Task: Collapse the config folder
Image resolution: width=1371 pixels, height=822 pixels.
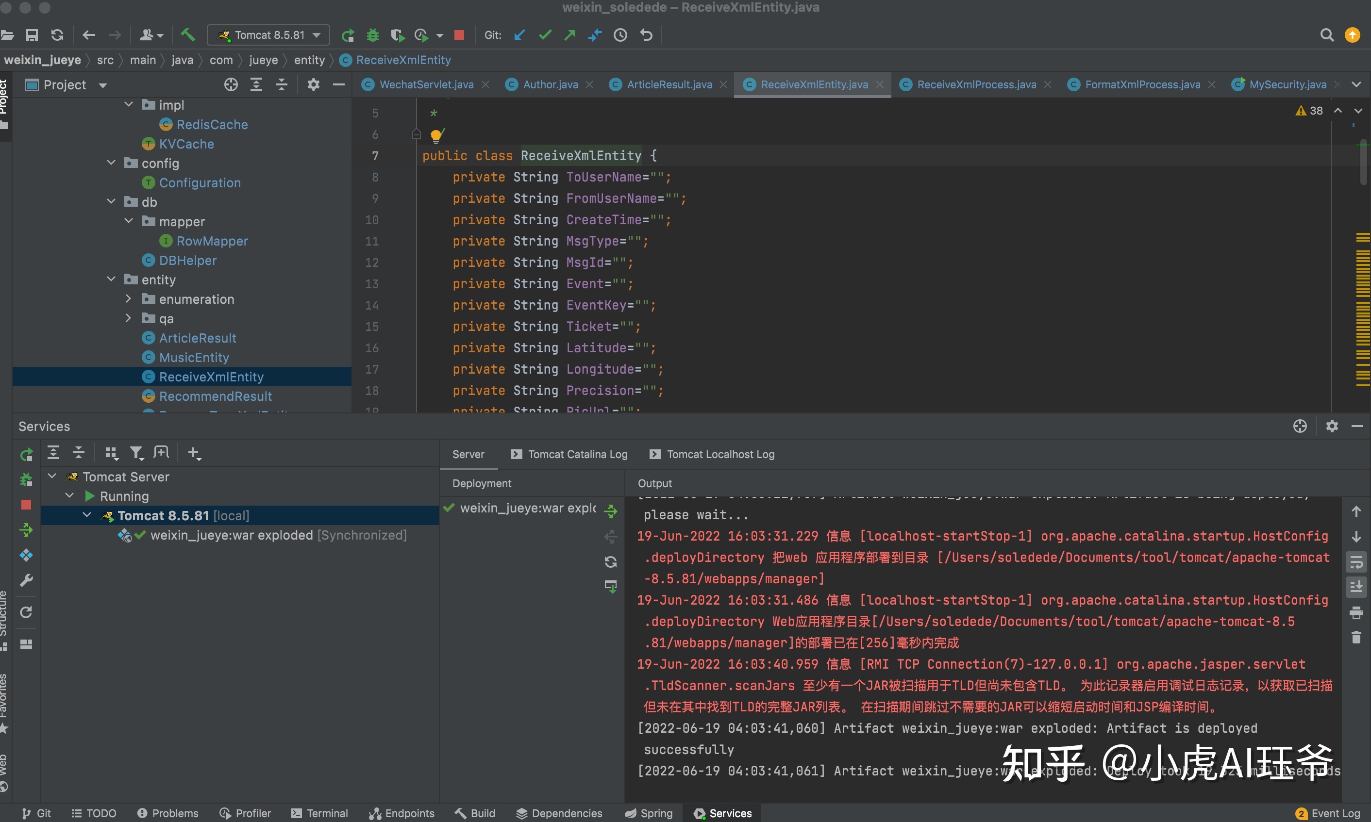Action: [111, 162]
